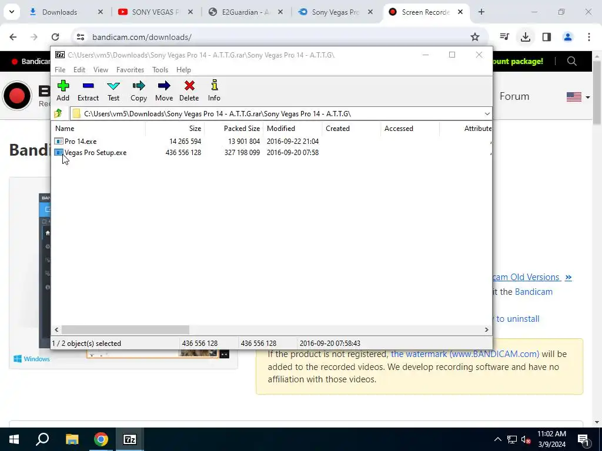The image size is (602, 451).
Task: Open the muted volume tray icon
Action: click(526, 440)
